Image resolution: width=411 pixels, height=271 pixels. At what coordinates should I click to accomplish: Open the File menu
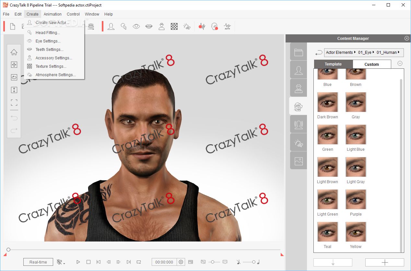pyautogui.click(x=6, y=14)
